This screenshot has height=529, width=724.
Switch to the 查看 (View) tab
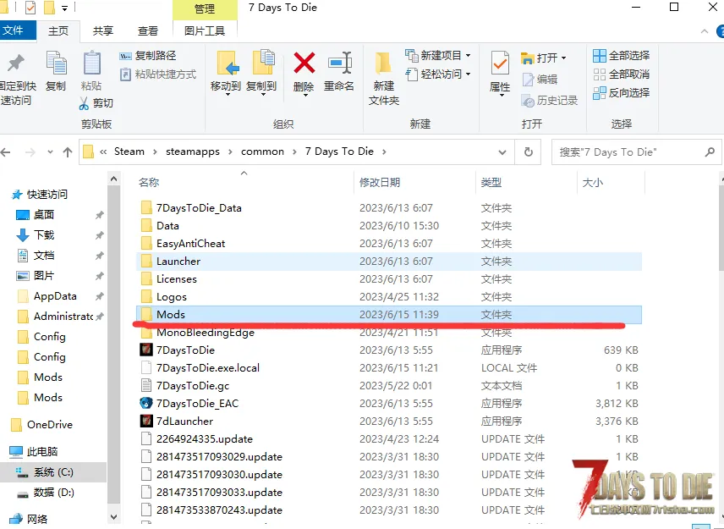point(148,31)
